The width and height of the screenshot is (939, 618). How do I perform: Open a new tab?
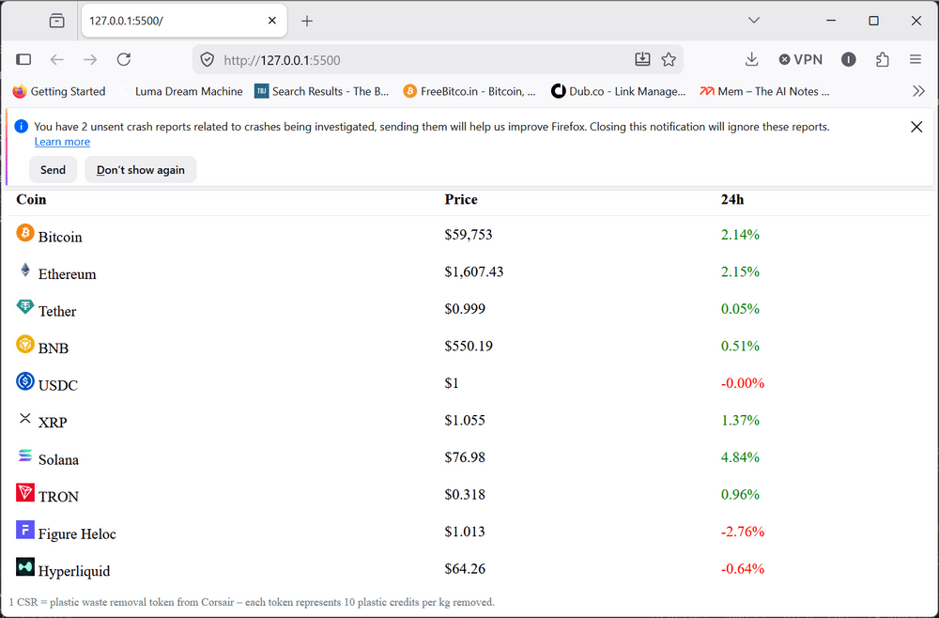click(307, 21)
